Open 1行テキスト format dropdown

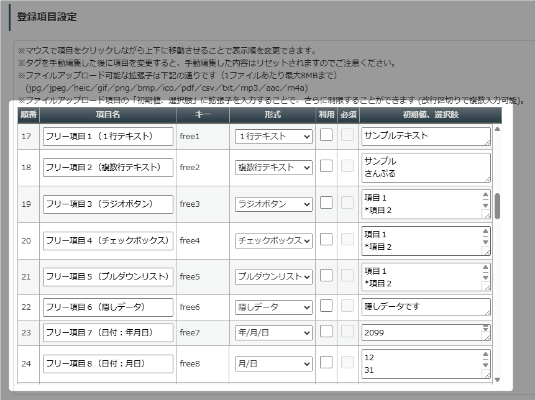(273, 137)
